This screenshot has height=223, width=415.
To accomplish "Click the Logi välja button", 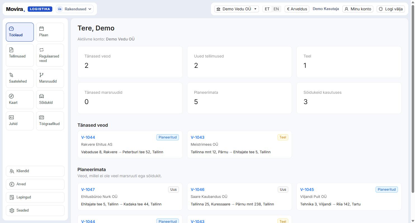I will click(x=391, y=9).
